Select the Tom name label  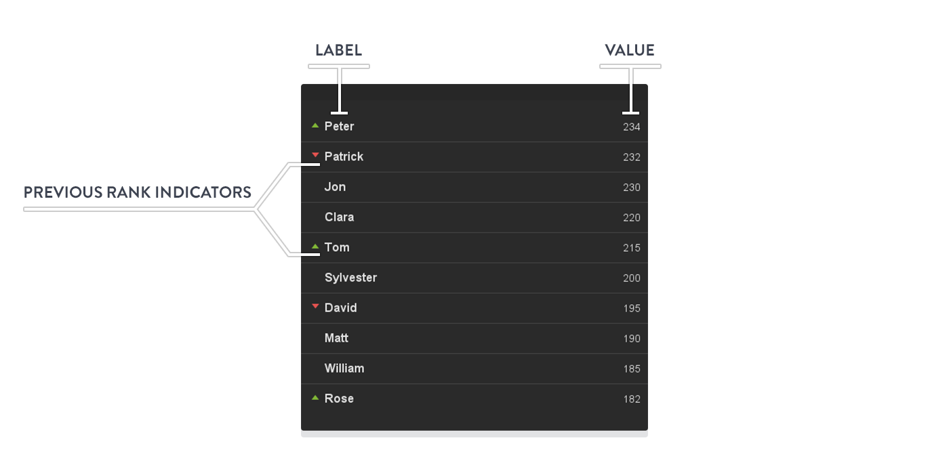click(337, 247)
